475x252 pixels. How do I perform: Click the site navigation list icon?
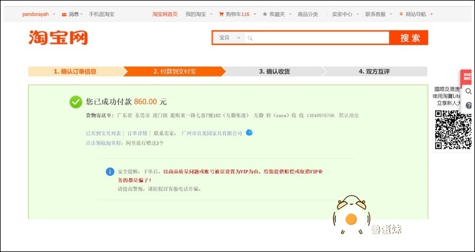[401, 14]
